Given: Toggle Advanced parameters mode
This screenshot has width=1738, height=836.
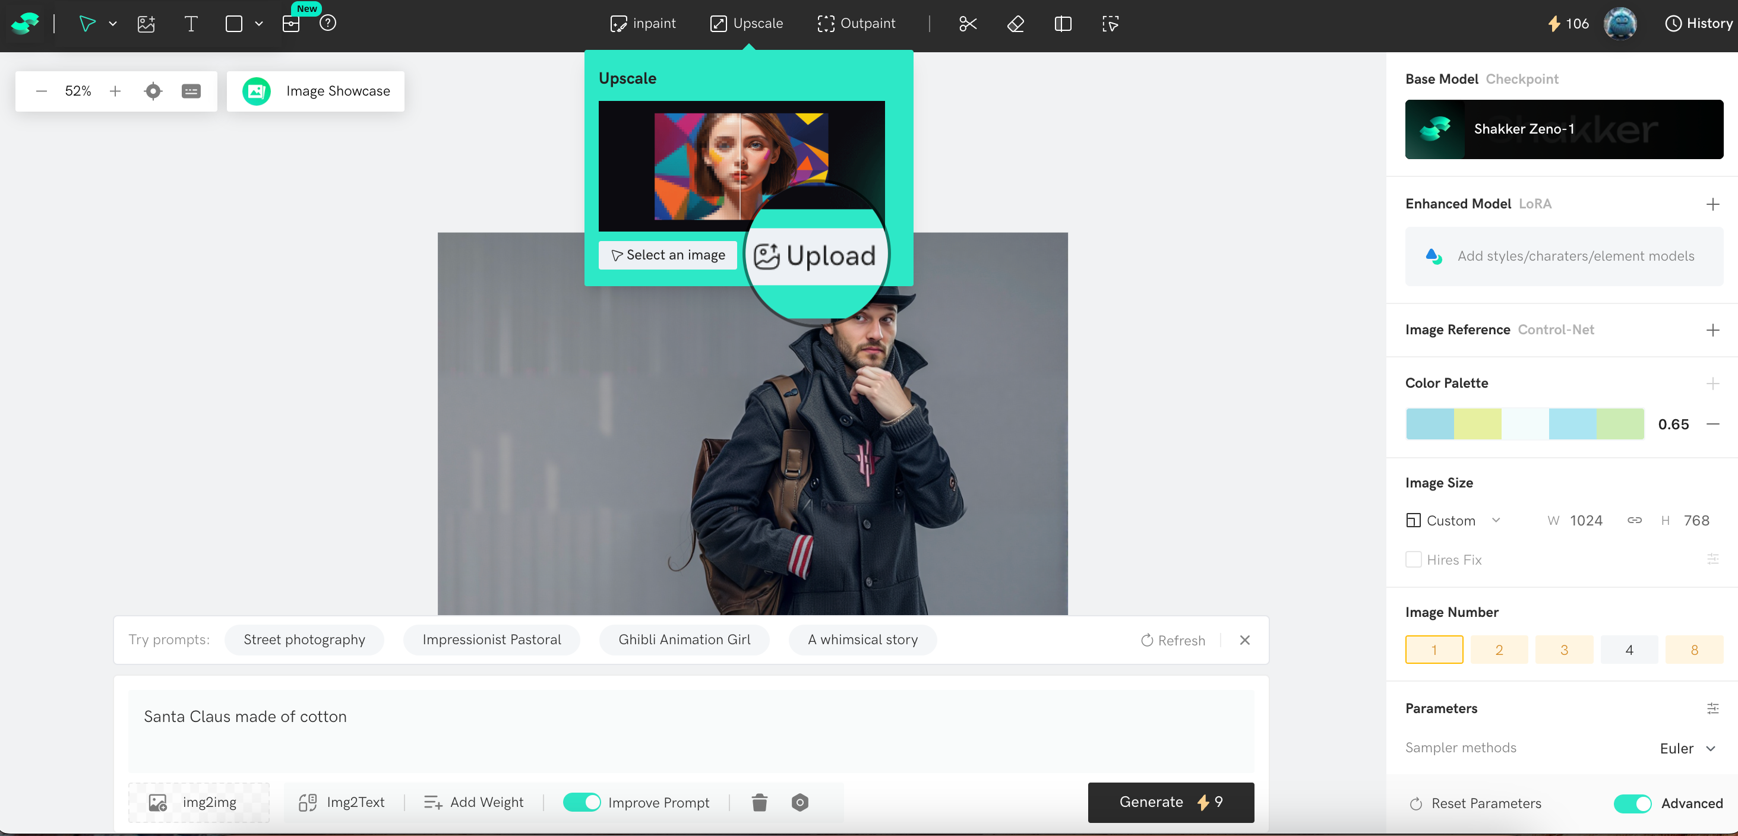Looking at the screenshot, I should [1632, 803].
